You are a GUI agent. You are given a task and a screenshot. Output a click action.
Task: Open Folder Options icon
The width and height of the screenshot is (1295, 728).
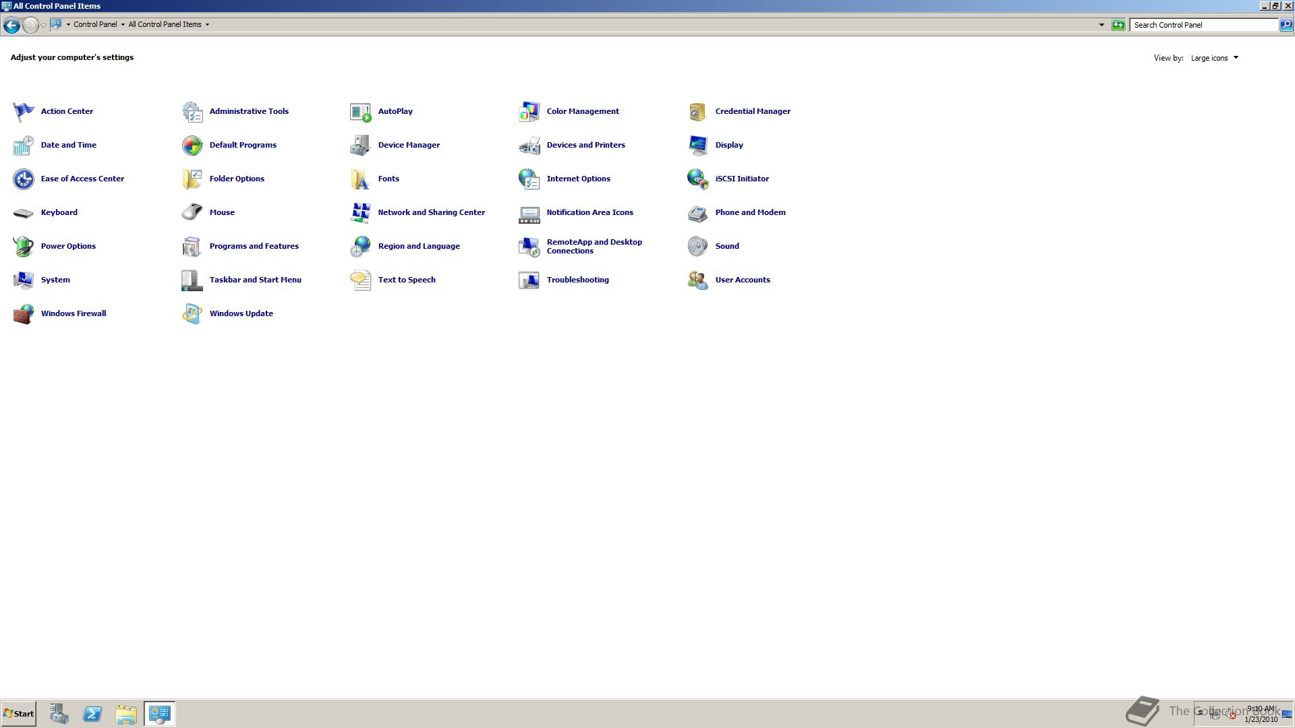192,179
